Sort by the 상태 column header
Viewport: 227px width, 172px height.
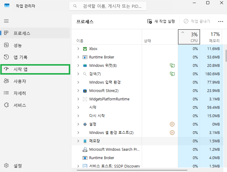160,37
